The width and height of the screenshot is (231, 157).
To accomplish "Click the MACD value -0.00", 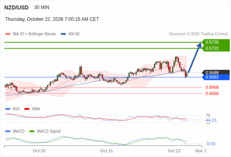I will tap(211, 144).
